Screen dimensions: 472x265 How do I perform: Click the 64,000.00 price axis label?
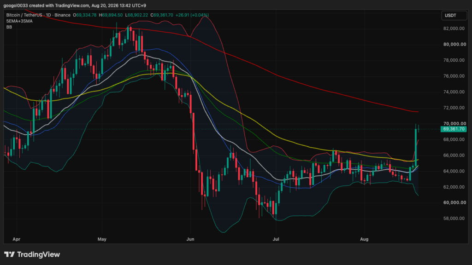pos(454,171)
